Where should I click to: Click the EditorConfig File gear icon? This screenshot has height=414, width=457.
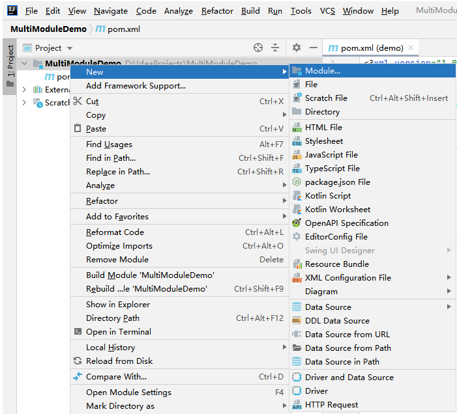pyautogui.click(x=297, y=236)
